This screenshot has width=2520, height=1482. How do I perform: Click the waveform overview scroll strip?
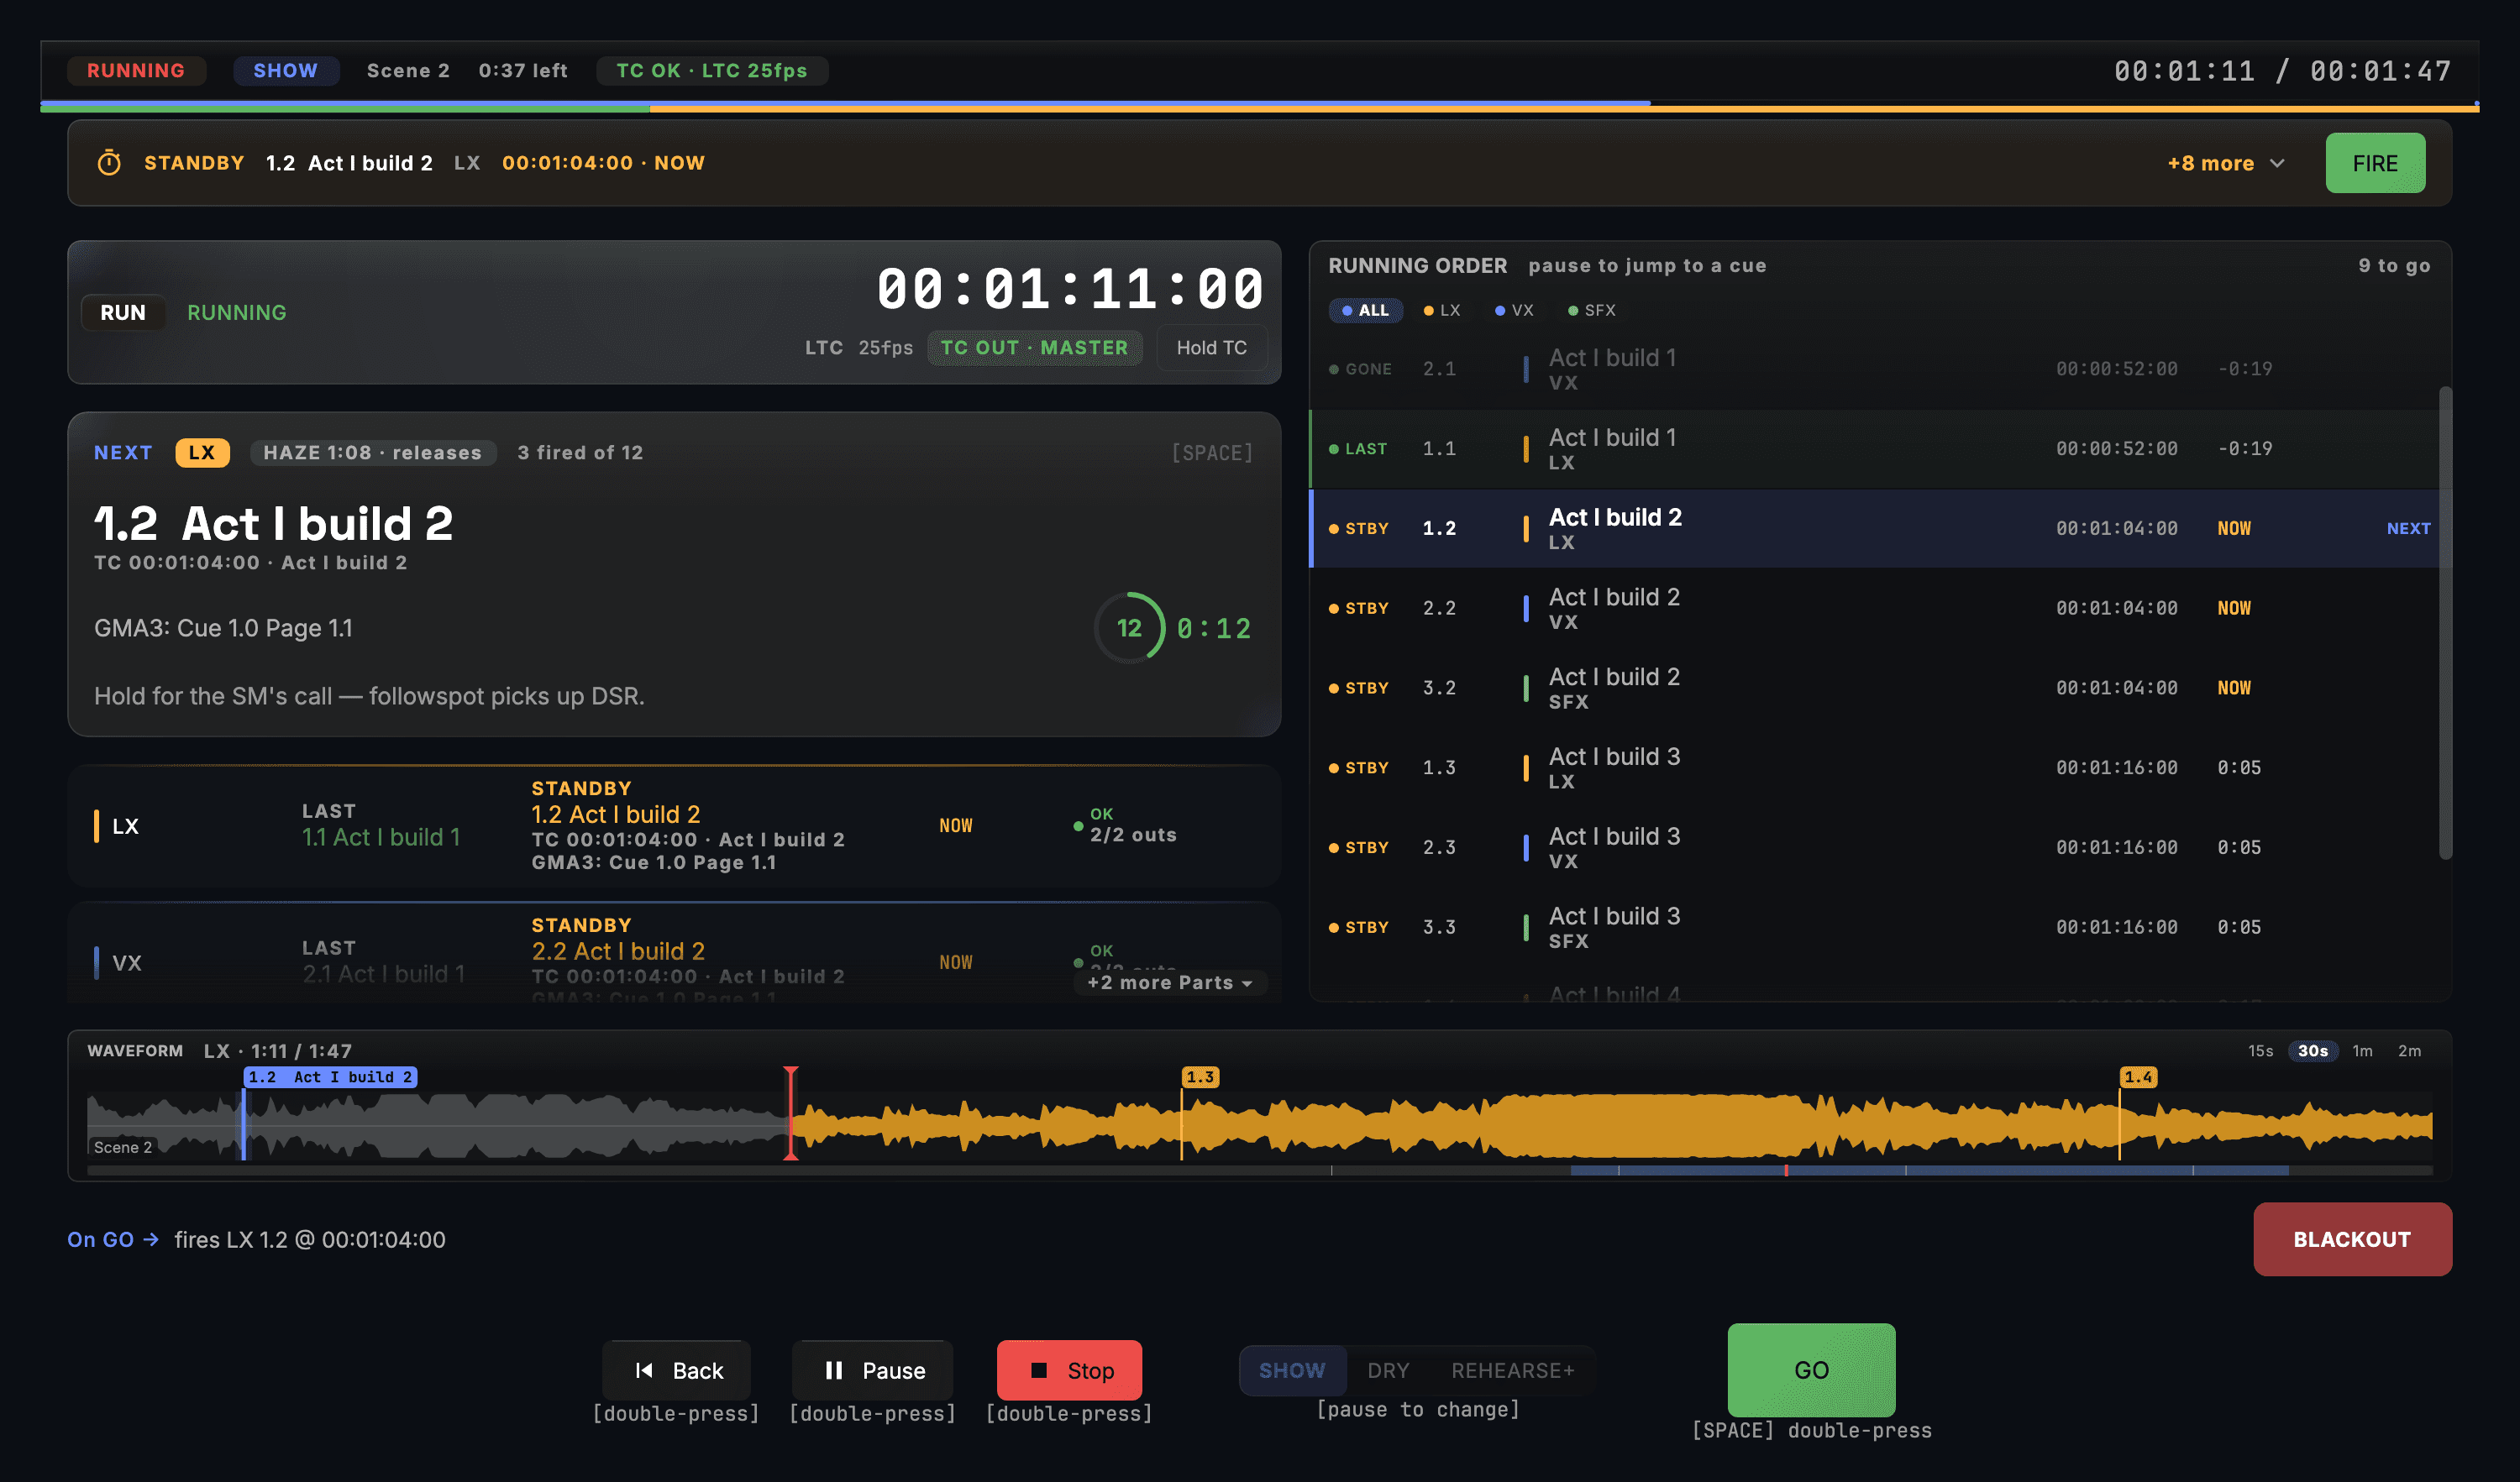1260,1170
